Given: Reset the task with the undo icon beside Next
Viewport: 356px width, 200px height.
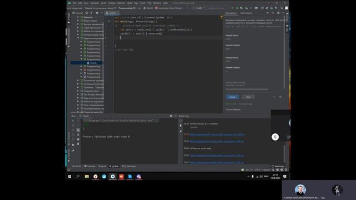Looking at the screenshot, I should [274, 97].
